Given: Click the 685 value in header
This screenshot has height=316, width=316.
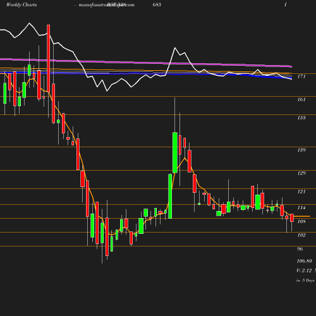Looking at the screenshot, I should pos(157,4).
